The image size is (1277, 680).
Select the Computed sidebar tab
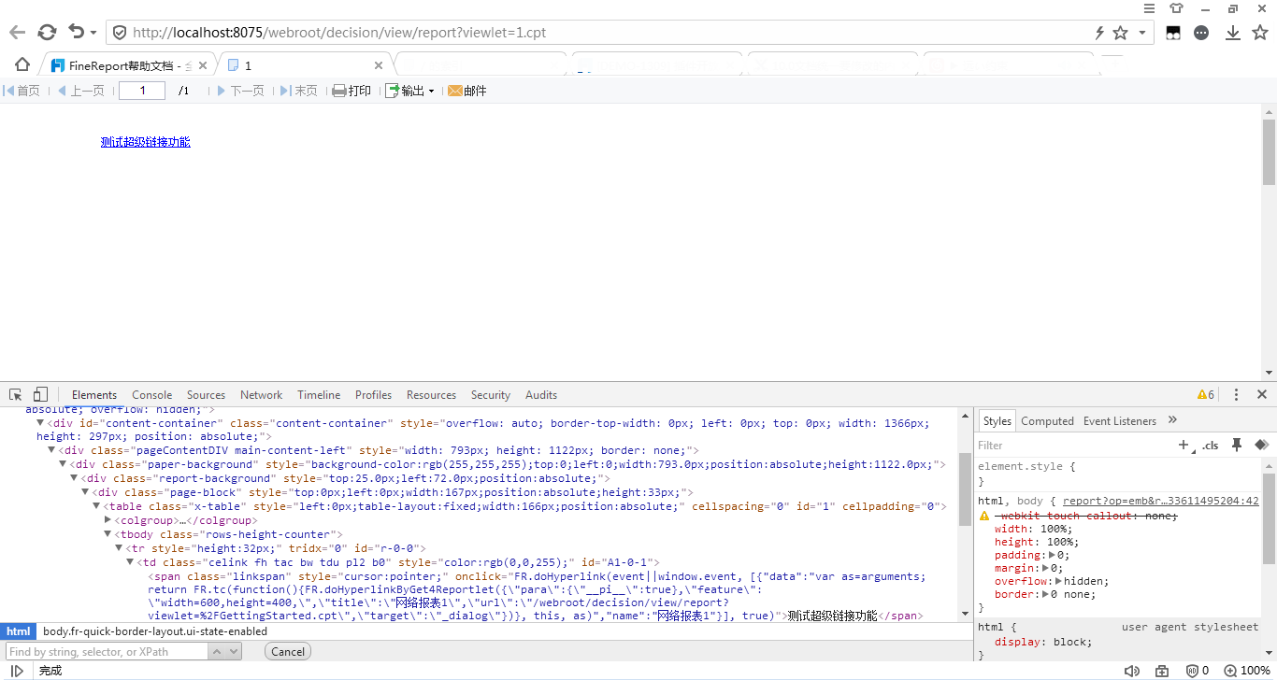(1047, 421)
